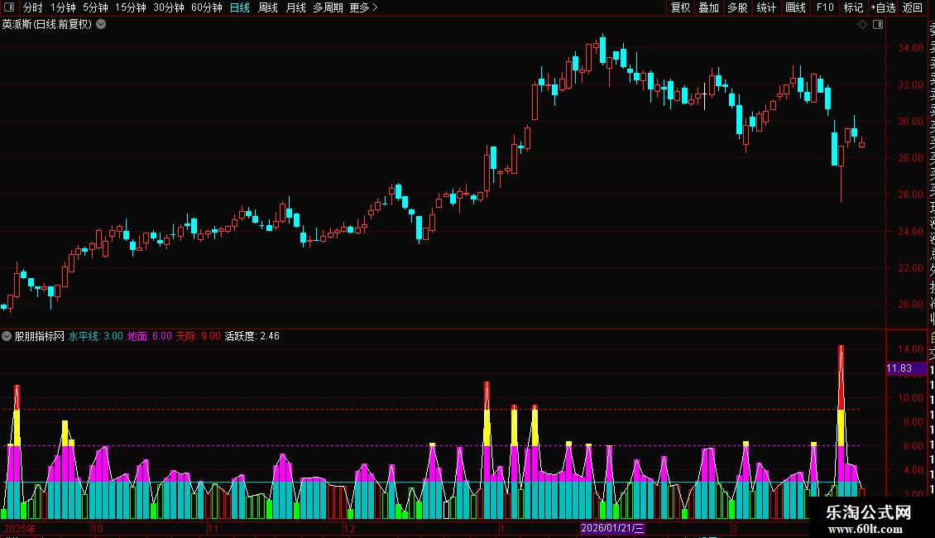Click the 34.00 price axis label
Image resolution: width=935 pixels, height=538 pixels.
(910, 48)
